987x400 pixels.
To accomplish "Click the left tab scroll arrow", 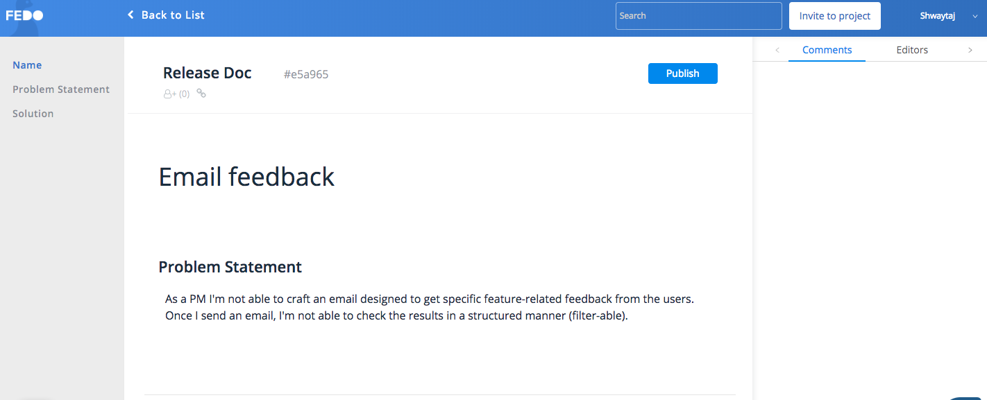I will (x=777, y=50).
